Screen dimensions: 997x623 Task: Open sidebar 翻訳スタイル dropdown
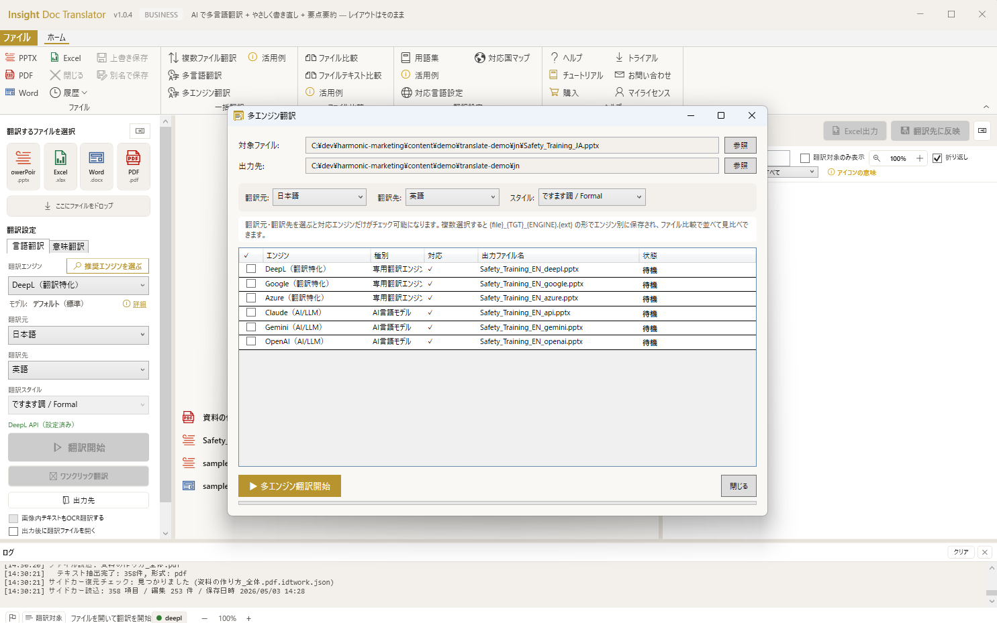point(79,404)
